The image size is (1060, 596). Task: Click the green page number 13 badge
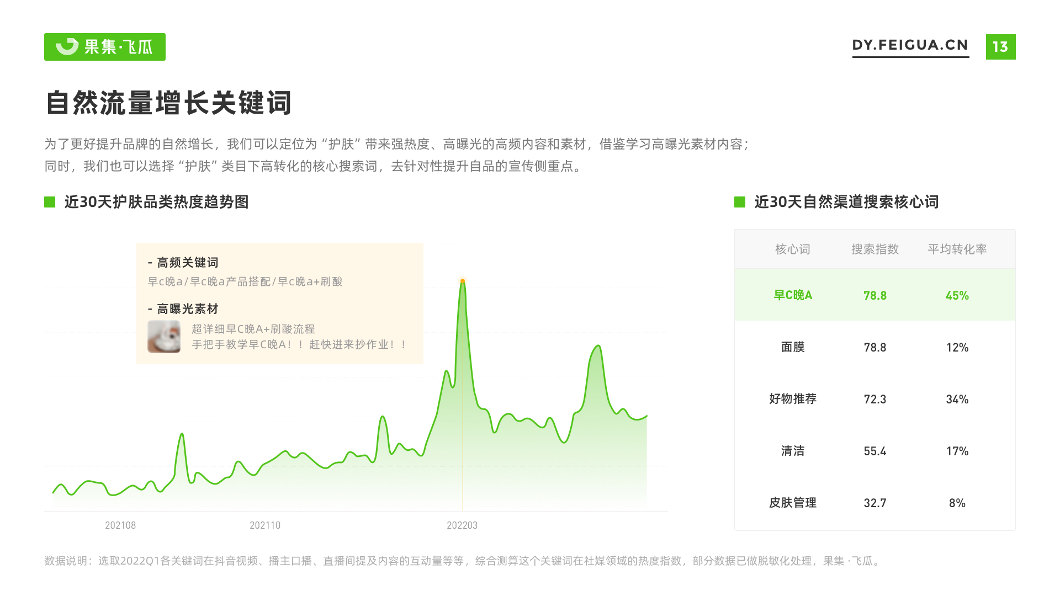[1000, 47]
